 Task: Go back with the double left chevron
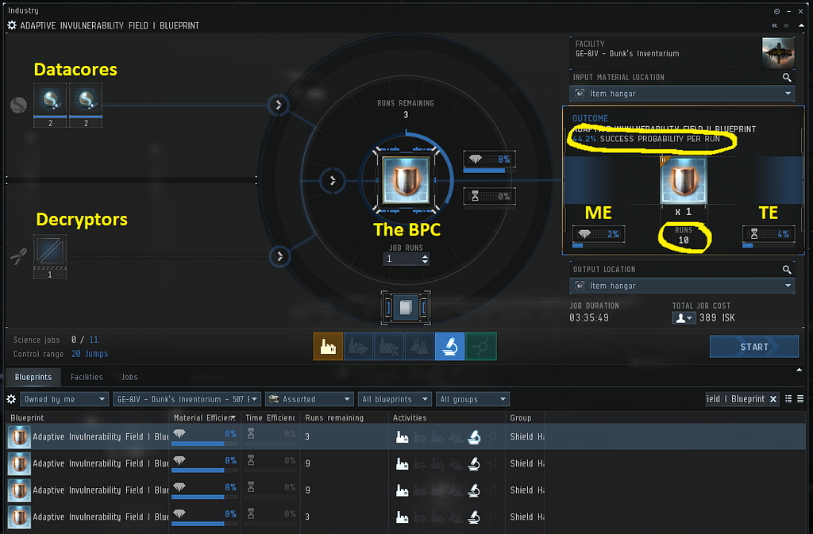click(774, 25)
